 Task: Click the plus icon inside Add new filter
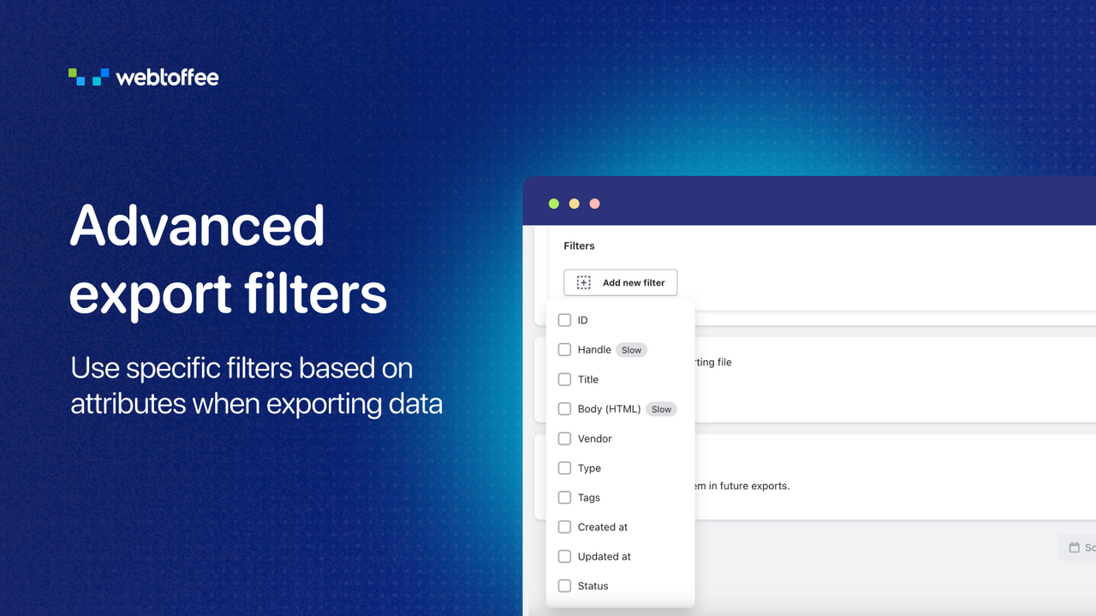584,282
